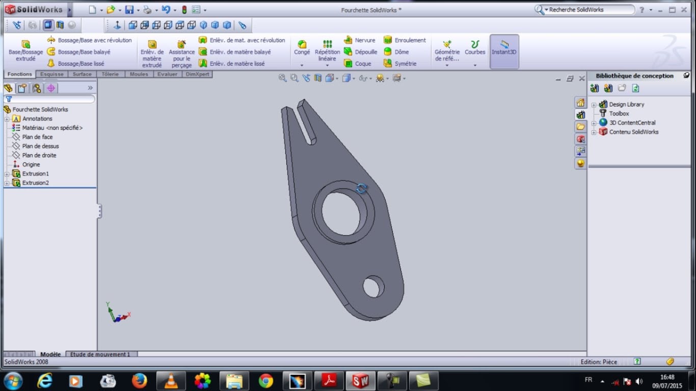The image size is (696, 391).
Task: Click the Coque shell tool
Action: (x=349, y=64)
